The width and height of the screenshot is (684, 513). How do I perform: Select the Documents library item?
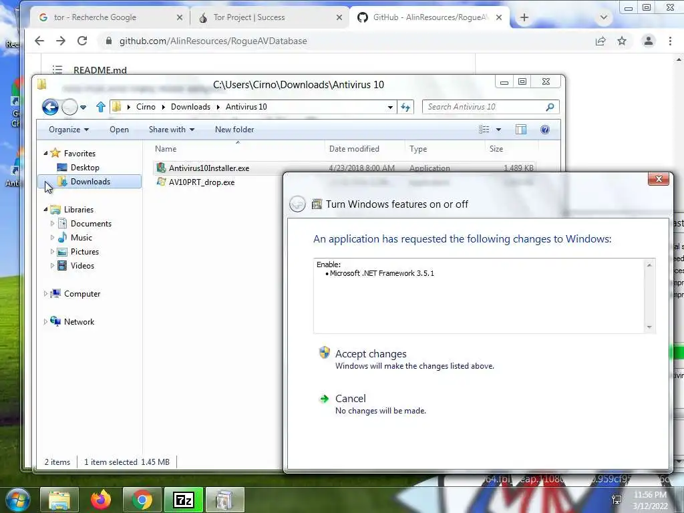tap(91, 223)
